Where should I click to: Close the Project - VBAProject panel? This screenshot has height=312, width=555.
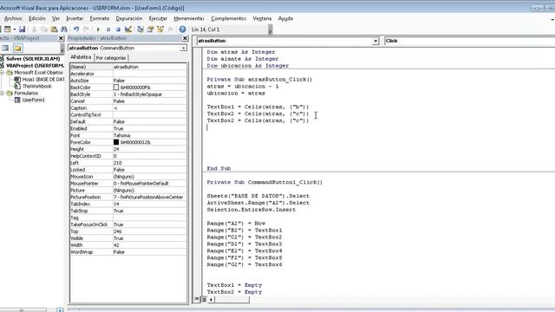tap(61, 38)
